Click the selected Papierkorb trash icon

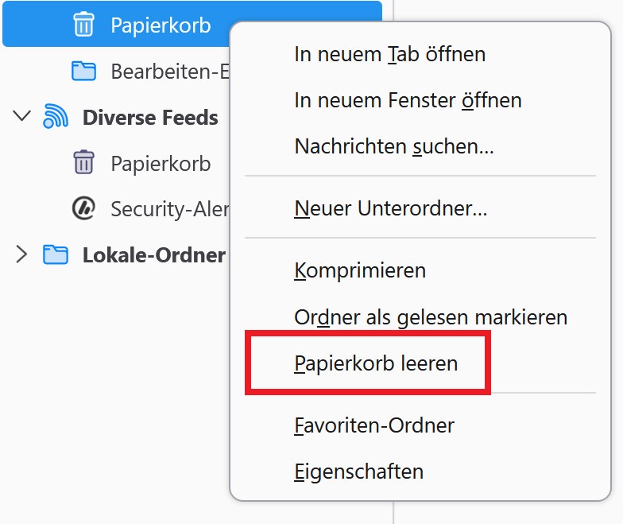(x=83, y=24)
